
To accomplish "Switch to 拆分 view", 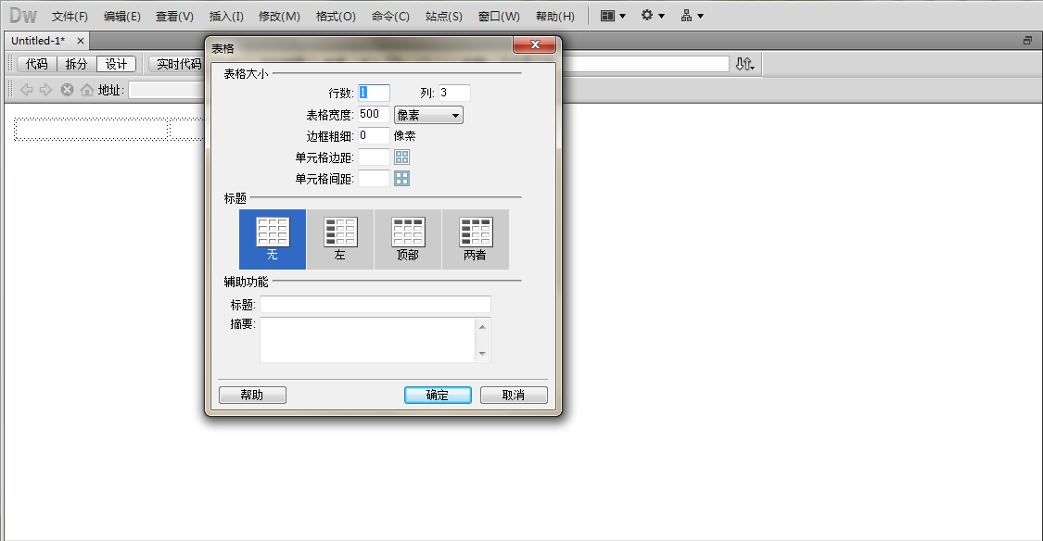I will 76,64.
